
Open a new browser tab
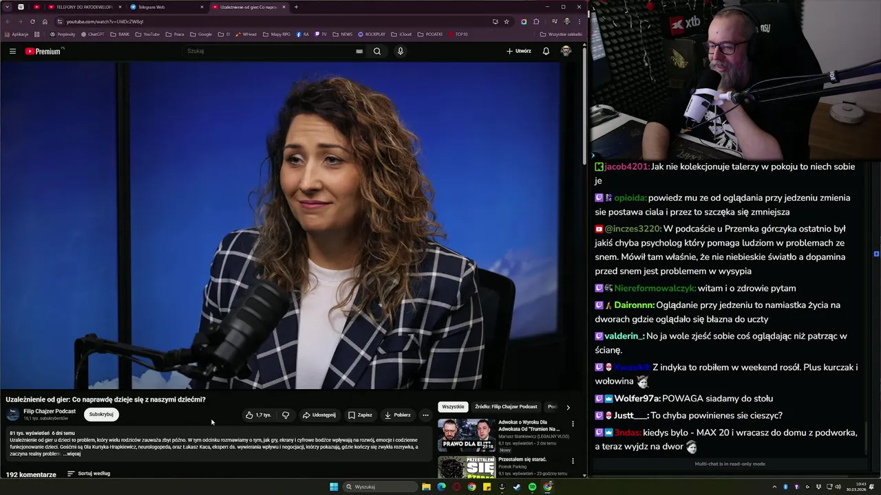pos(296,7)
